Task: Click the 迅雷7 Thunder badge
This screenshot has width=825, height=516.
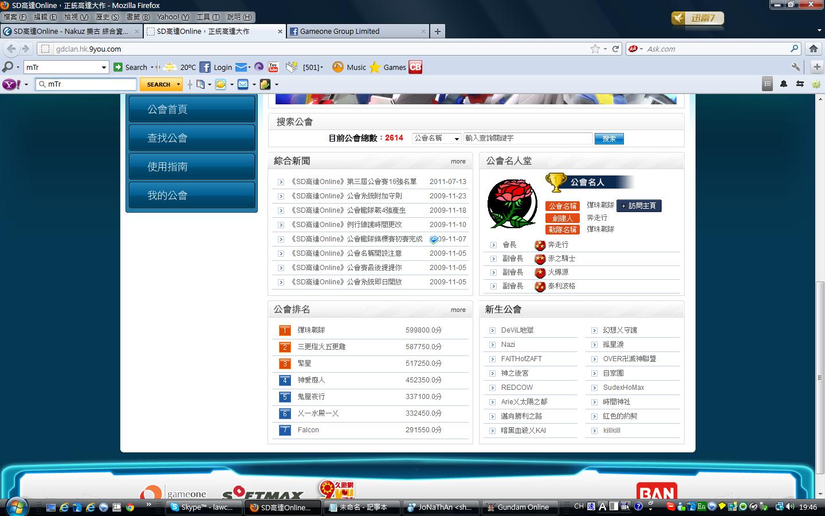Action: click(x=697, y=18)
